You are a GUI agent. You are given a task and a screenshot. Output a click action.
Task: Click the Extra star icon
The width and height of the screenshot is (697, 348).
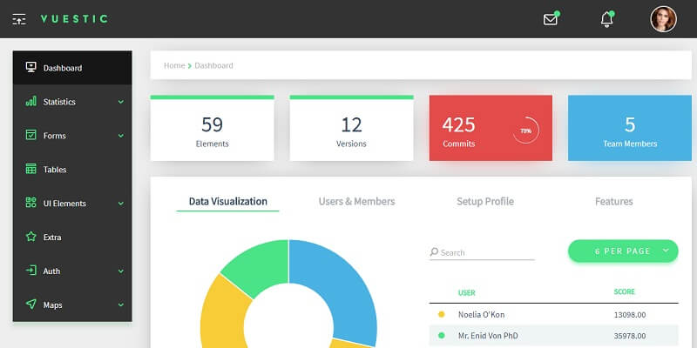pos(30,237)
